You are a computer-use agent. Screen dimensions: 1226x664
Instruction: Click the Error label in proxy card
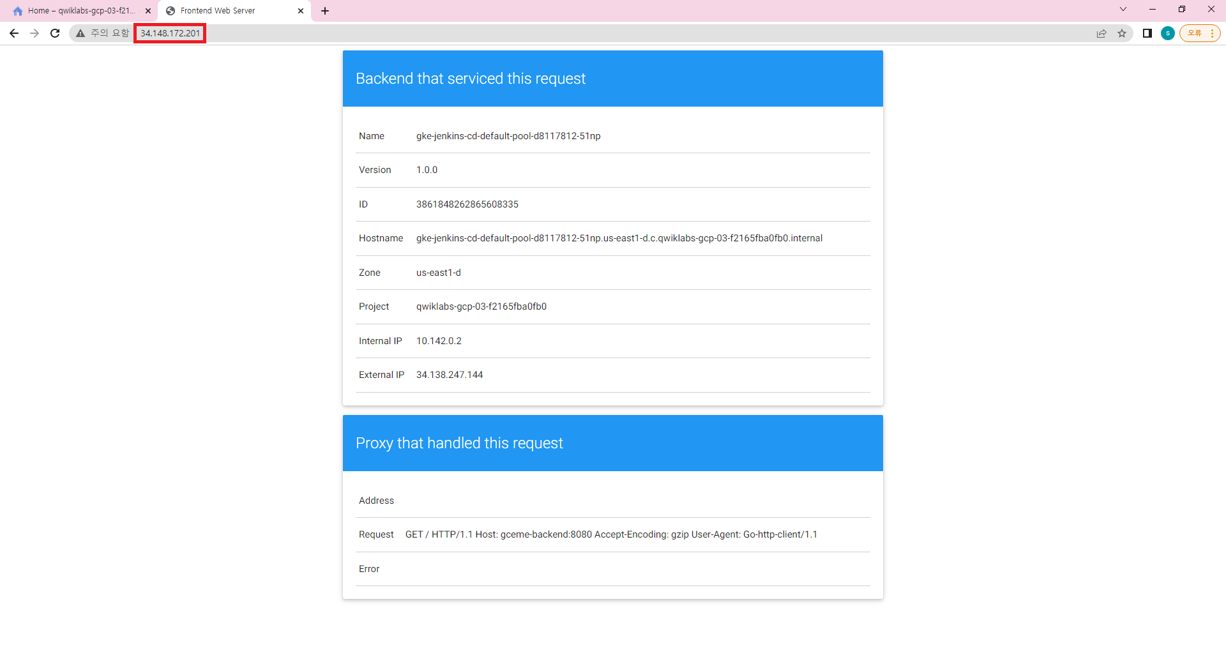[369, 569]
